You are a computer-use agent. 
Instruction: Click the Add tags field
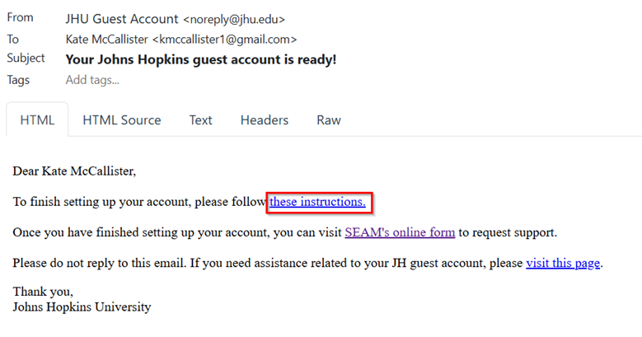[x=92, y=80]
